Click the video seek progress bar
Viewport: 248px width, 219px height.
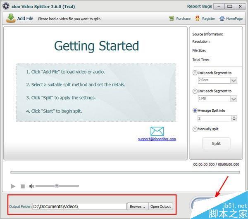pyautogui.click(x=125, y=172)
